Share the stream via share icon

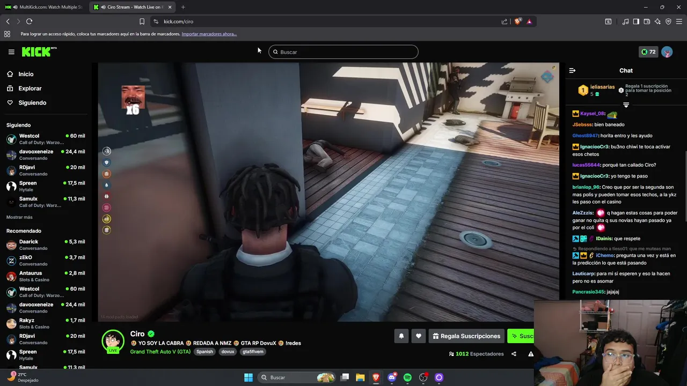click(x=514, y=354)
